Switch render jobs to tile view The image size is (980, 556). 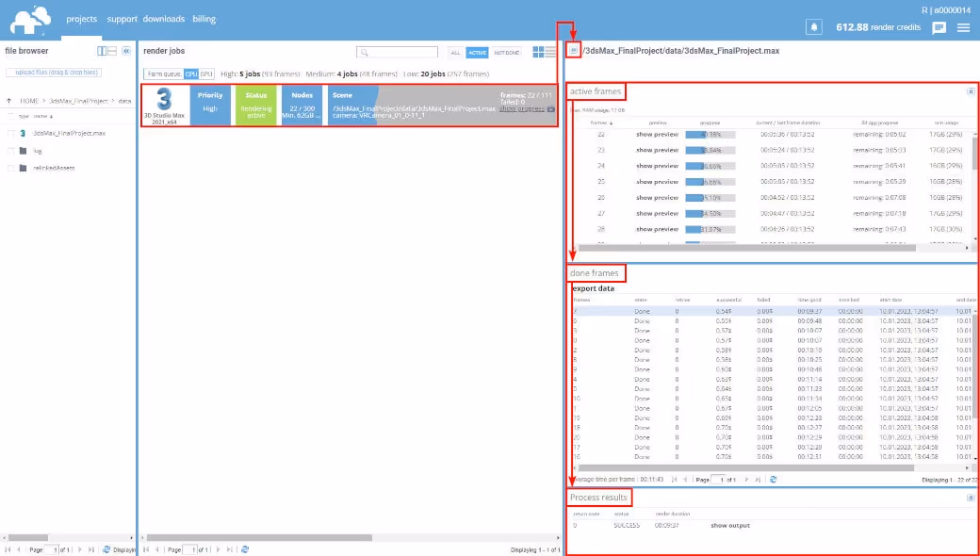point(538,52)
